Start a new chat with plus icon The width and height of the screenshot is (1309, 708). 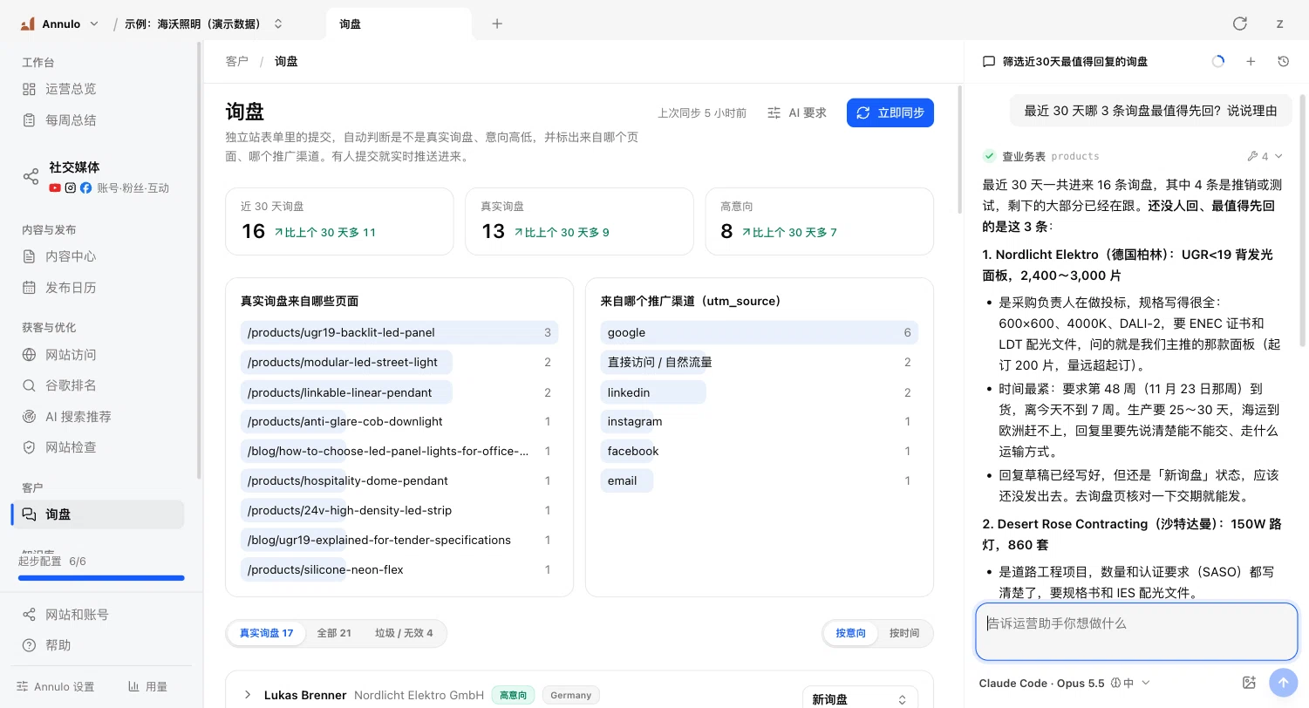(x=1251, y=61)
